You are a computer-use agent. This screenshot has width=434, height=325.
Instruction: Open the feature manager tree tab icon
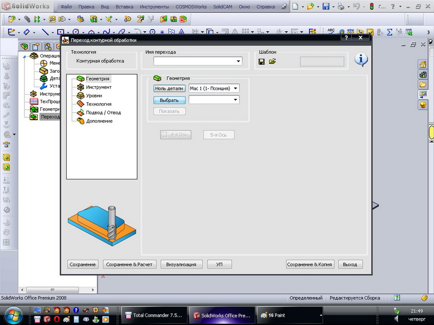(24, 46)
